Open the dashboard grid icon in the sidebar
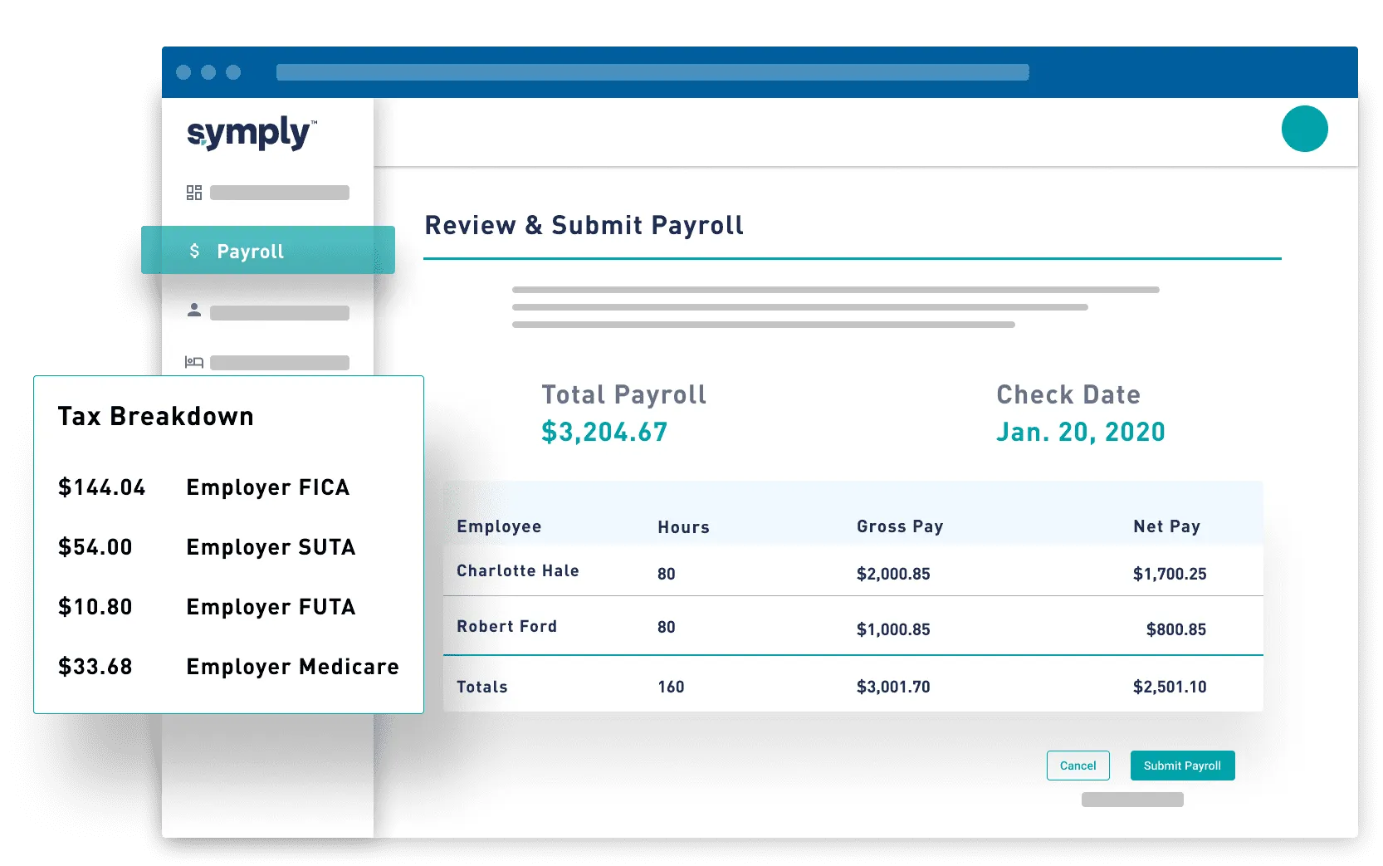The width and height of the screenshot is (1383, 866). [194, 192]
